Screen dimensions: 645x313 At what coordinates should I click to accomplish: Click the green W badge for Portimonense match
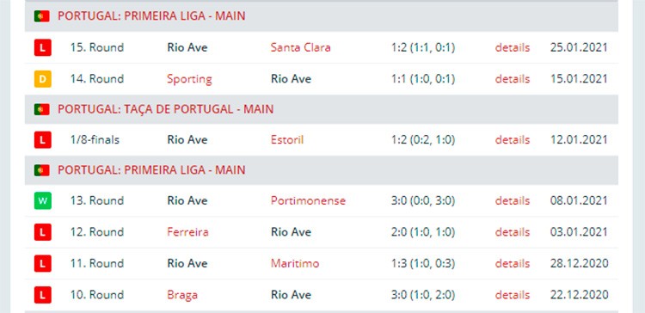click(42, 200)
